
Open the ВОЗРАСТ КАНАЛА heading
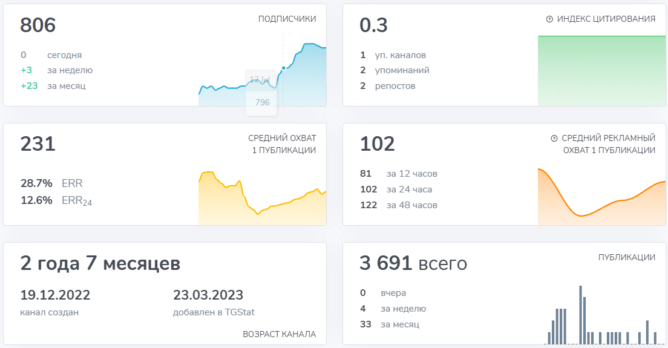click(x=280, y=334)
